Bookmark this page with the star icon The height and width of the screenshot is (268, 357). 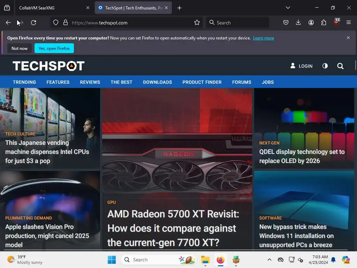(197, 23)
